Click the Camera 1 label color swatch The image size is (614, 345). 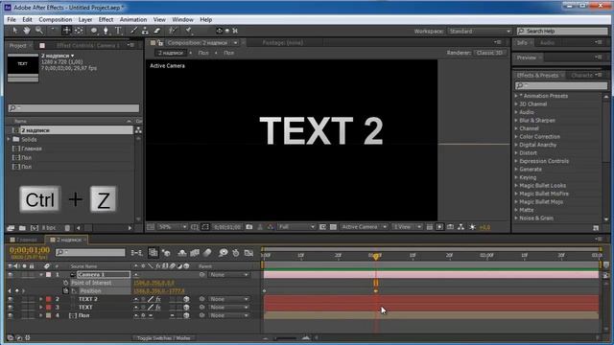tap(49, 275)
